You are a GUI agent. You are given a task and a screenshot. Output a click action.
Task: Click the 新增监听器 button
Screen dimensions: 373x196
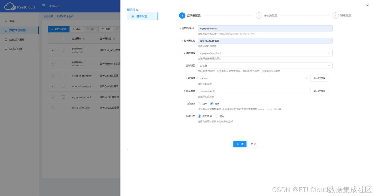(x=59, y=29)
